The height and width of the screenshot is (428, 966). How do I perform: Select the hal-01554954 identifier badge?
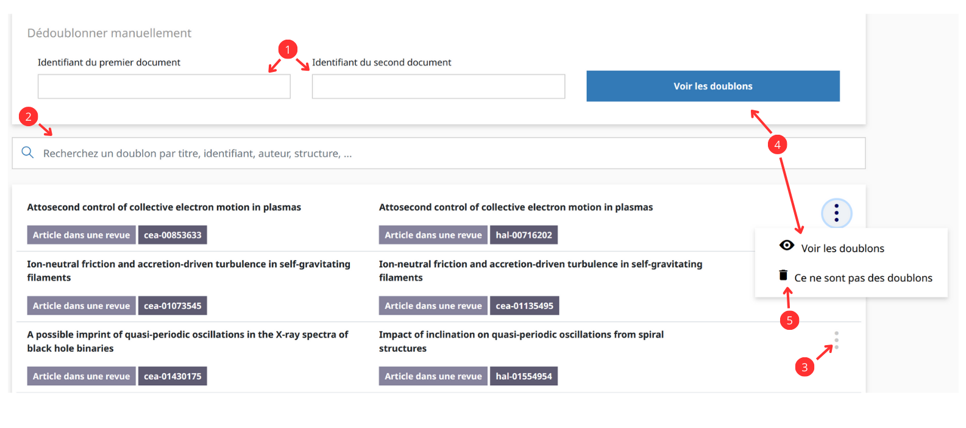524,376
